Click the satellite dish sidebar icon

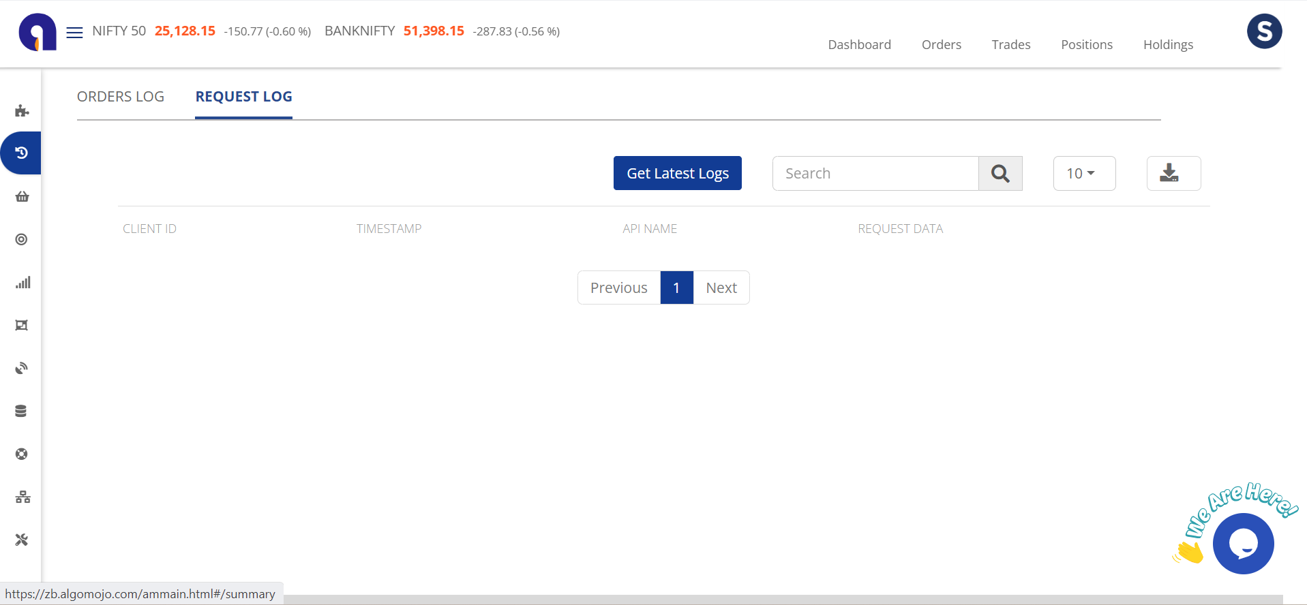[x=22, y=369]
